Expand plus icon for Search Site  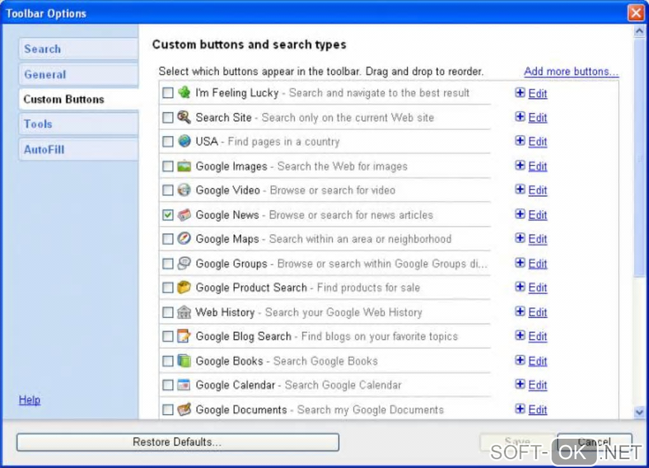520,117
